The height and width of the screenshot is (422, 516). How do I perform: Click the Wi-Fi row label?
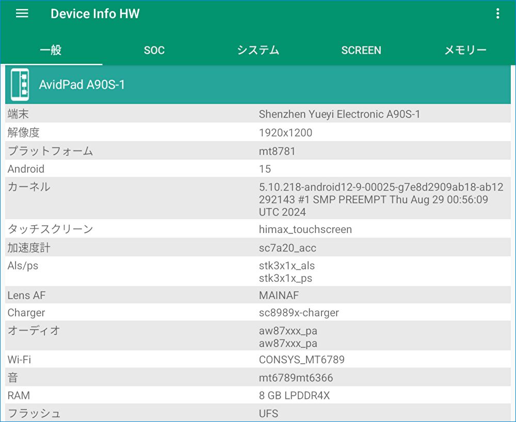20,360
